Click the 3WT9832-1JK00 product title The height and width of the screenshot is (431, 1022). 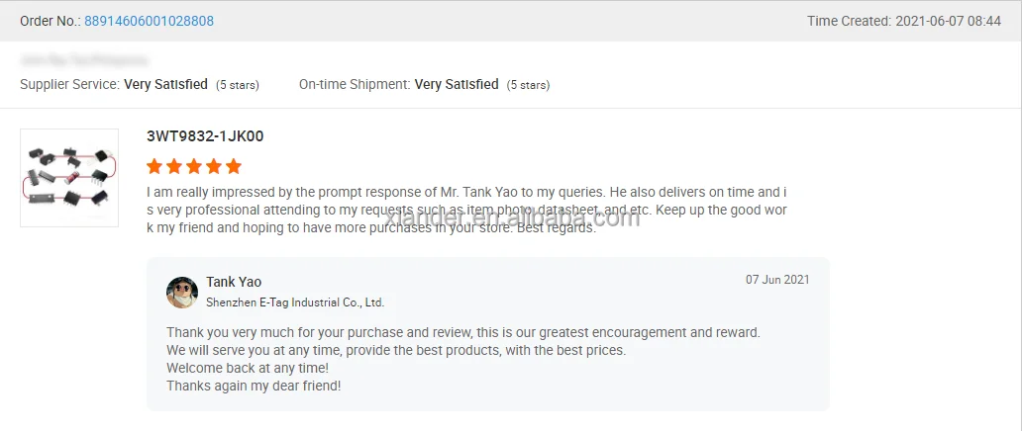(205, 136)
